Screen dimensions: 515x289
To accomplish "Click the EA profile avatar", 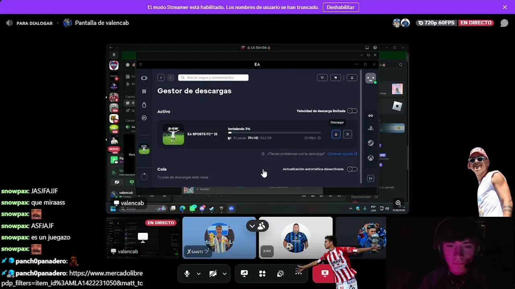I will tap(371, 78).
